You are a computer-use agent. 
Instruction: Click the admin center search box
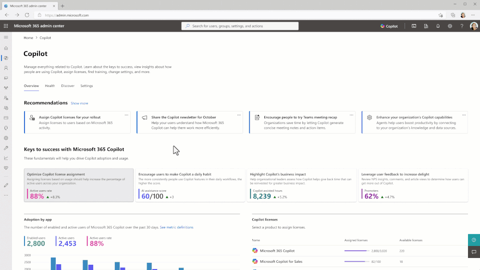coord(240,26)
